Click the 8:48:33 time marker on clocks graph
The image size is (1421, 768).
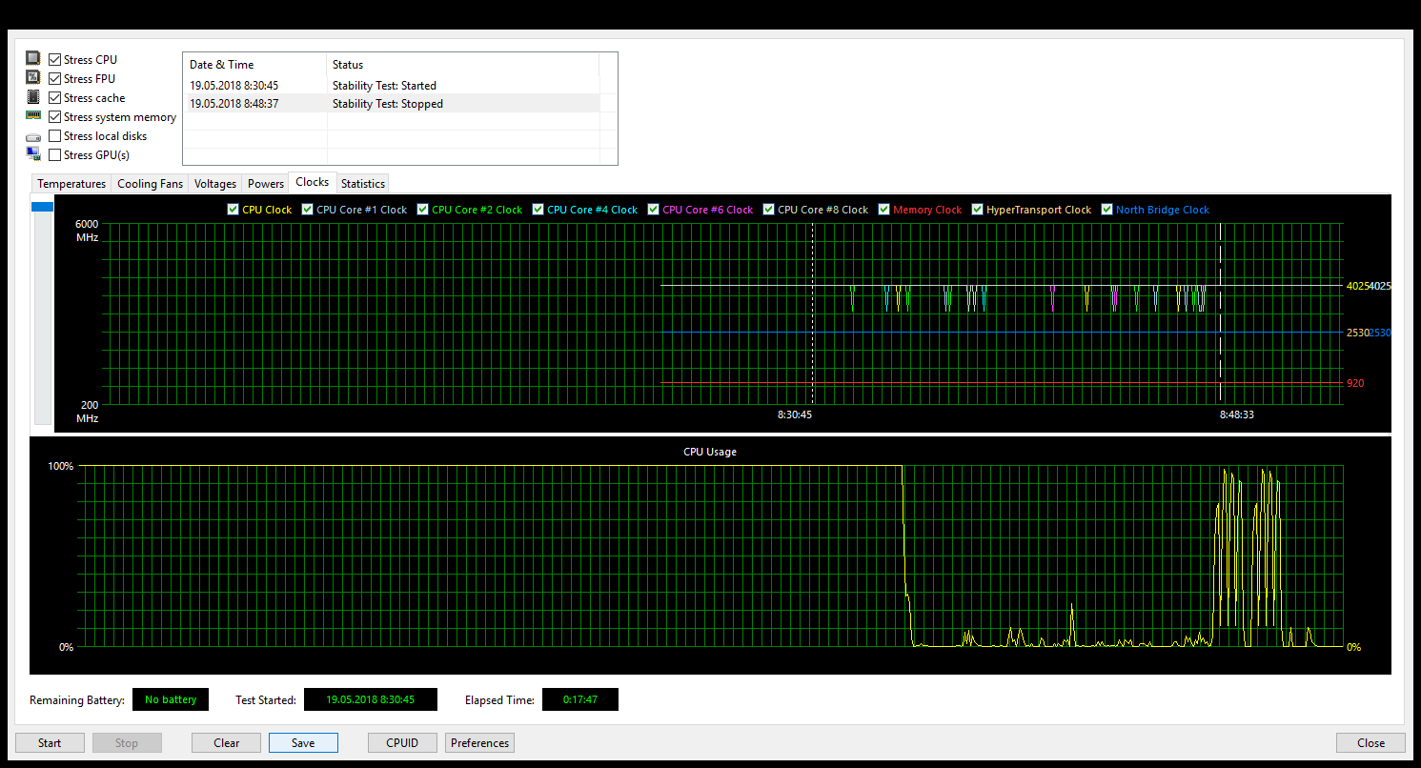[1237, 414]
